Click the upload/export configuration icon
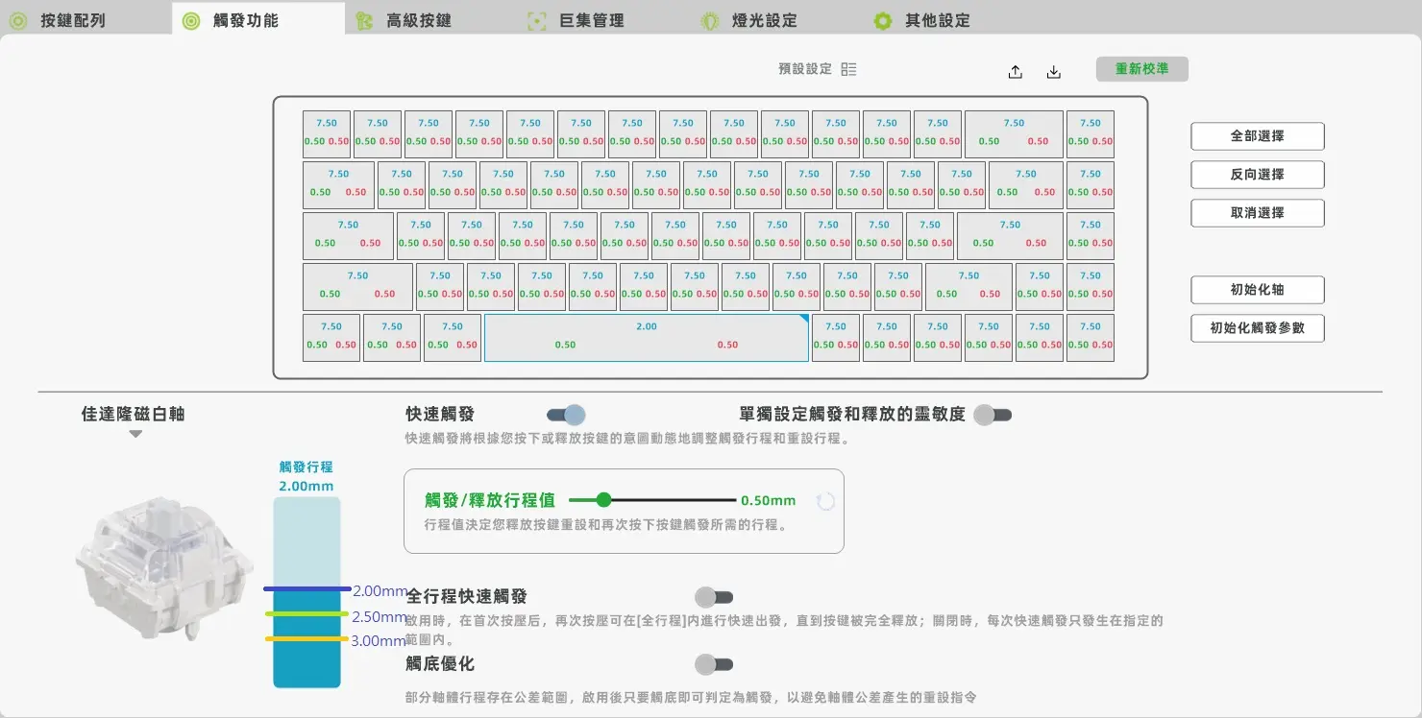This screenshot has width=1422, height=718. (1016, 72)
